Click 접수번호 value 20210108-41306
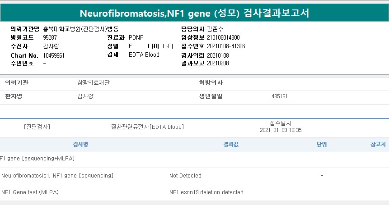 pos(226,46)
